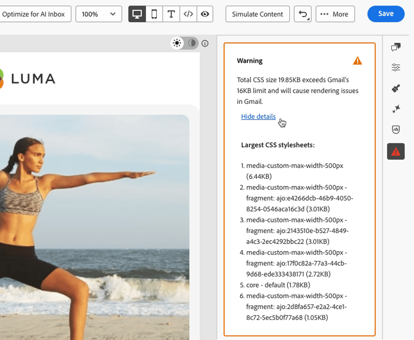Open the AI sparkle assistant icon
The width and height of the screenshot is (414, 340).
(396, 109)
